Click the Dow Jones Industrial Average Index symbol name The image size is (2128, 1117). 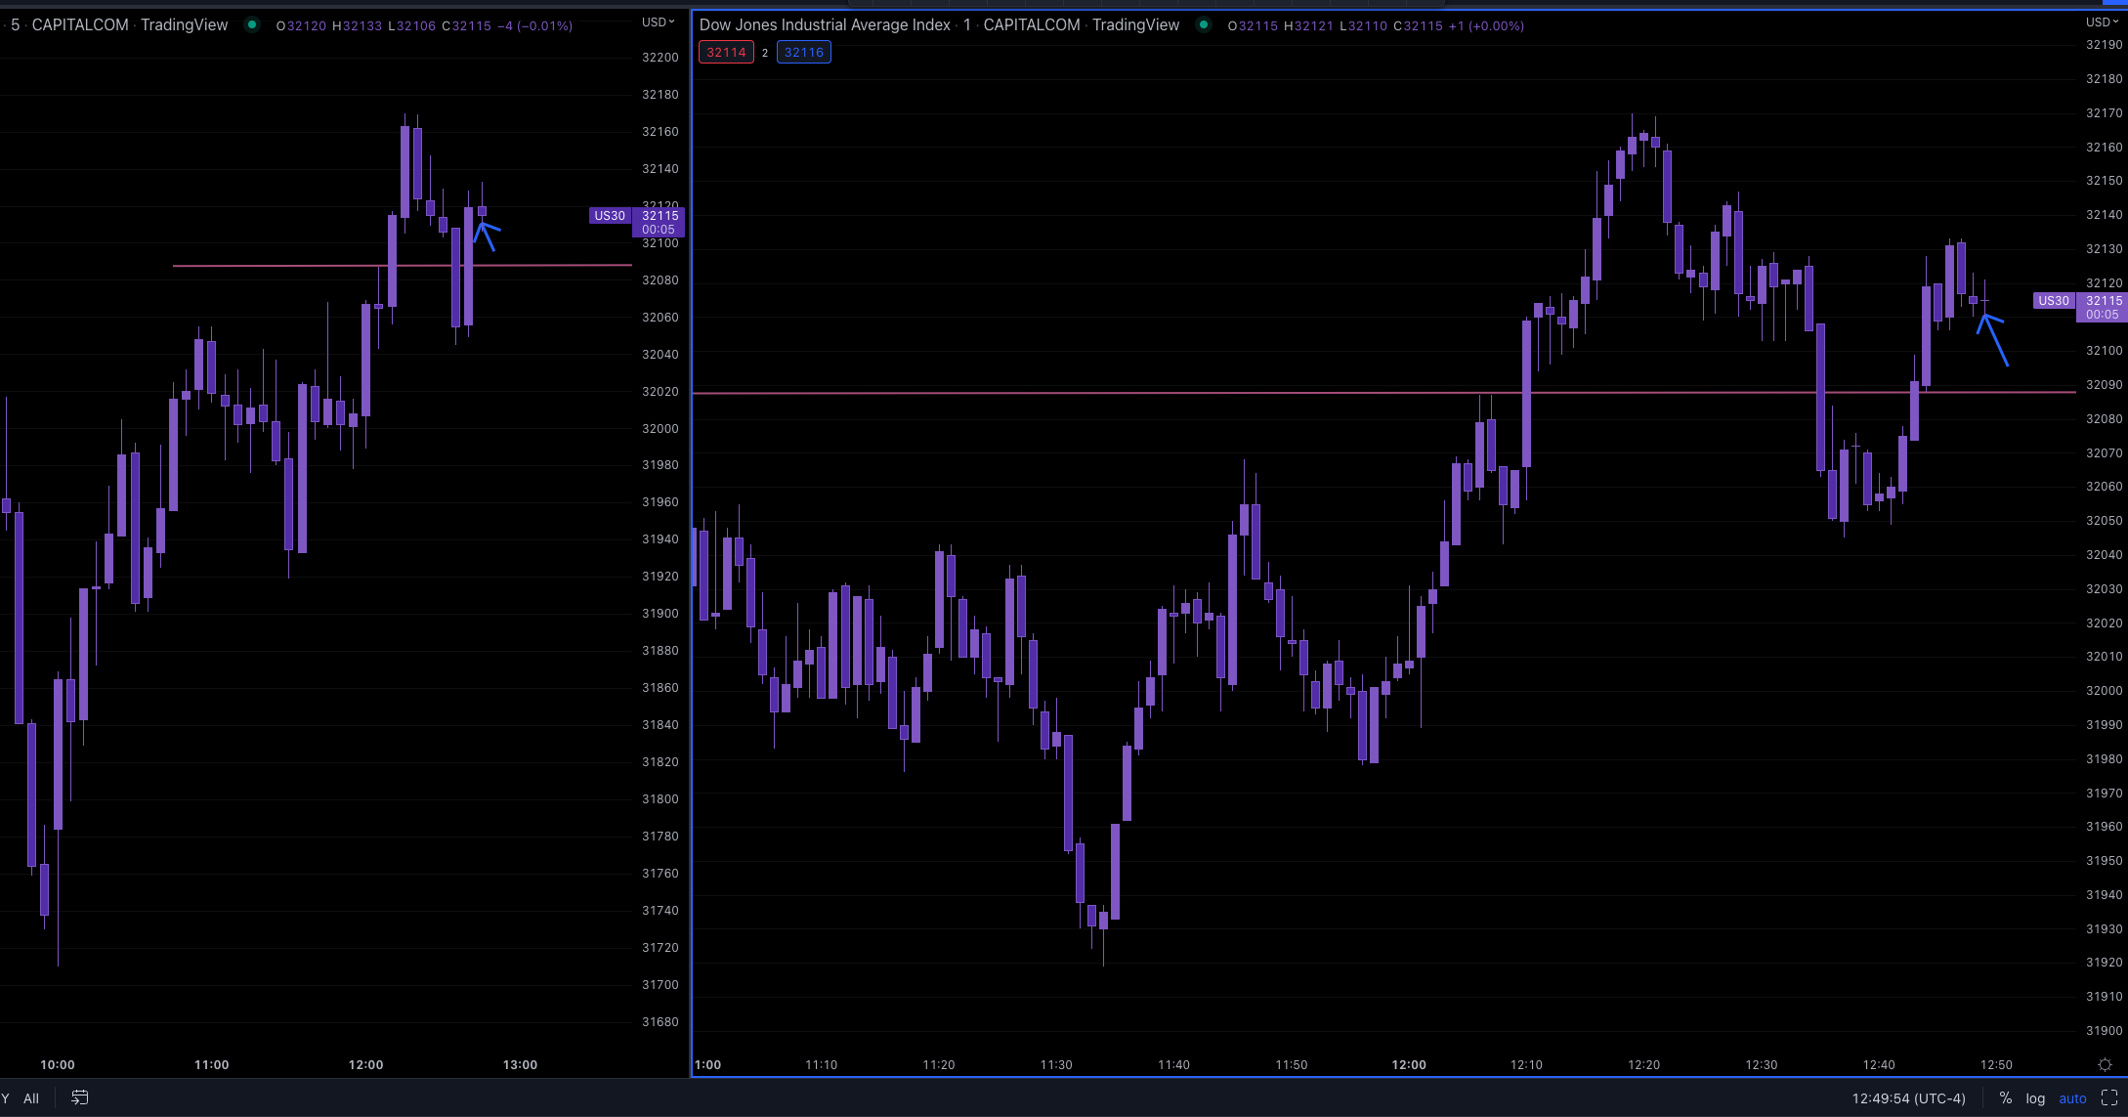[x=824, y=24]
